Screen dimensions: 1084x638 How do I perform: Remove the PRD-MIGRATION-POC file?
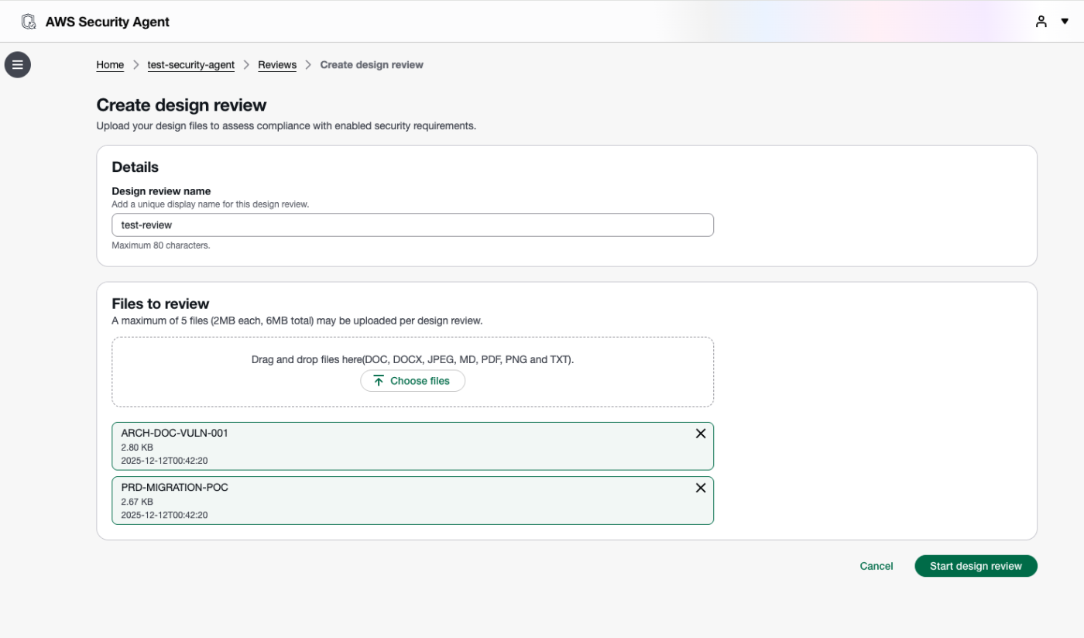pos(701,488)
